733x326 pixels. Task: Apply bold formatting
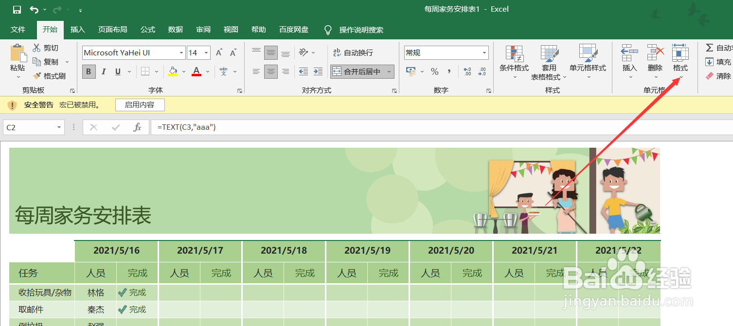click(89, 71)
